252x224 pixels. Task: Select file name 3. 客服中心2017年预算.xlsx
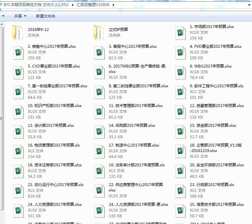133,47
